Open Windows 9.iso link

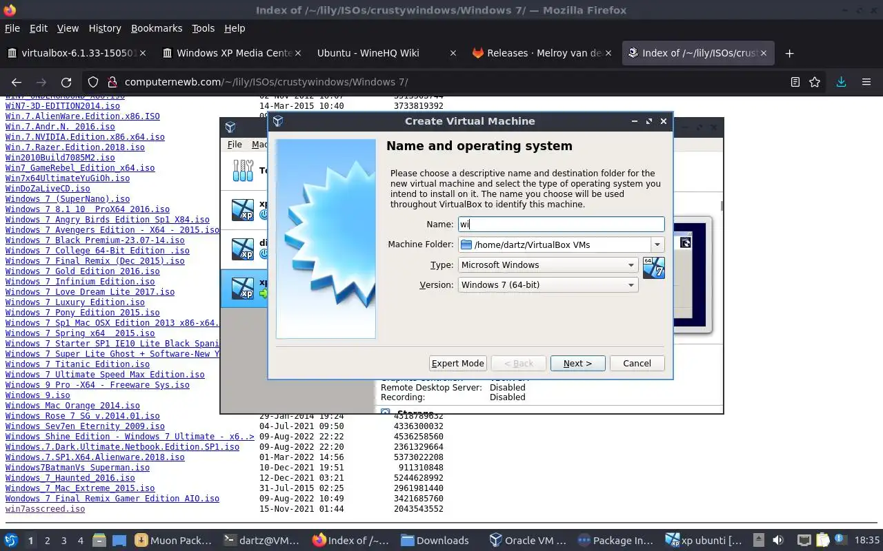point(37,395)
